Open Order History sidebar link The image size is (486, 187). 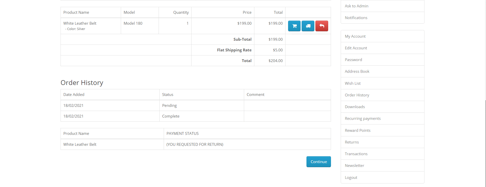click(357, 95)
